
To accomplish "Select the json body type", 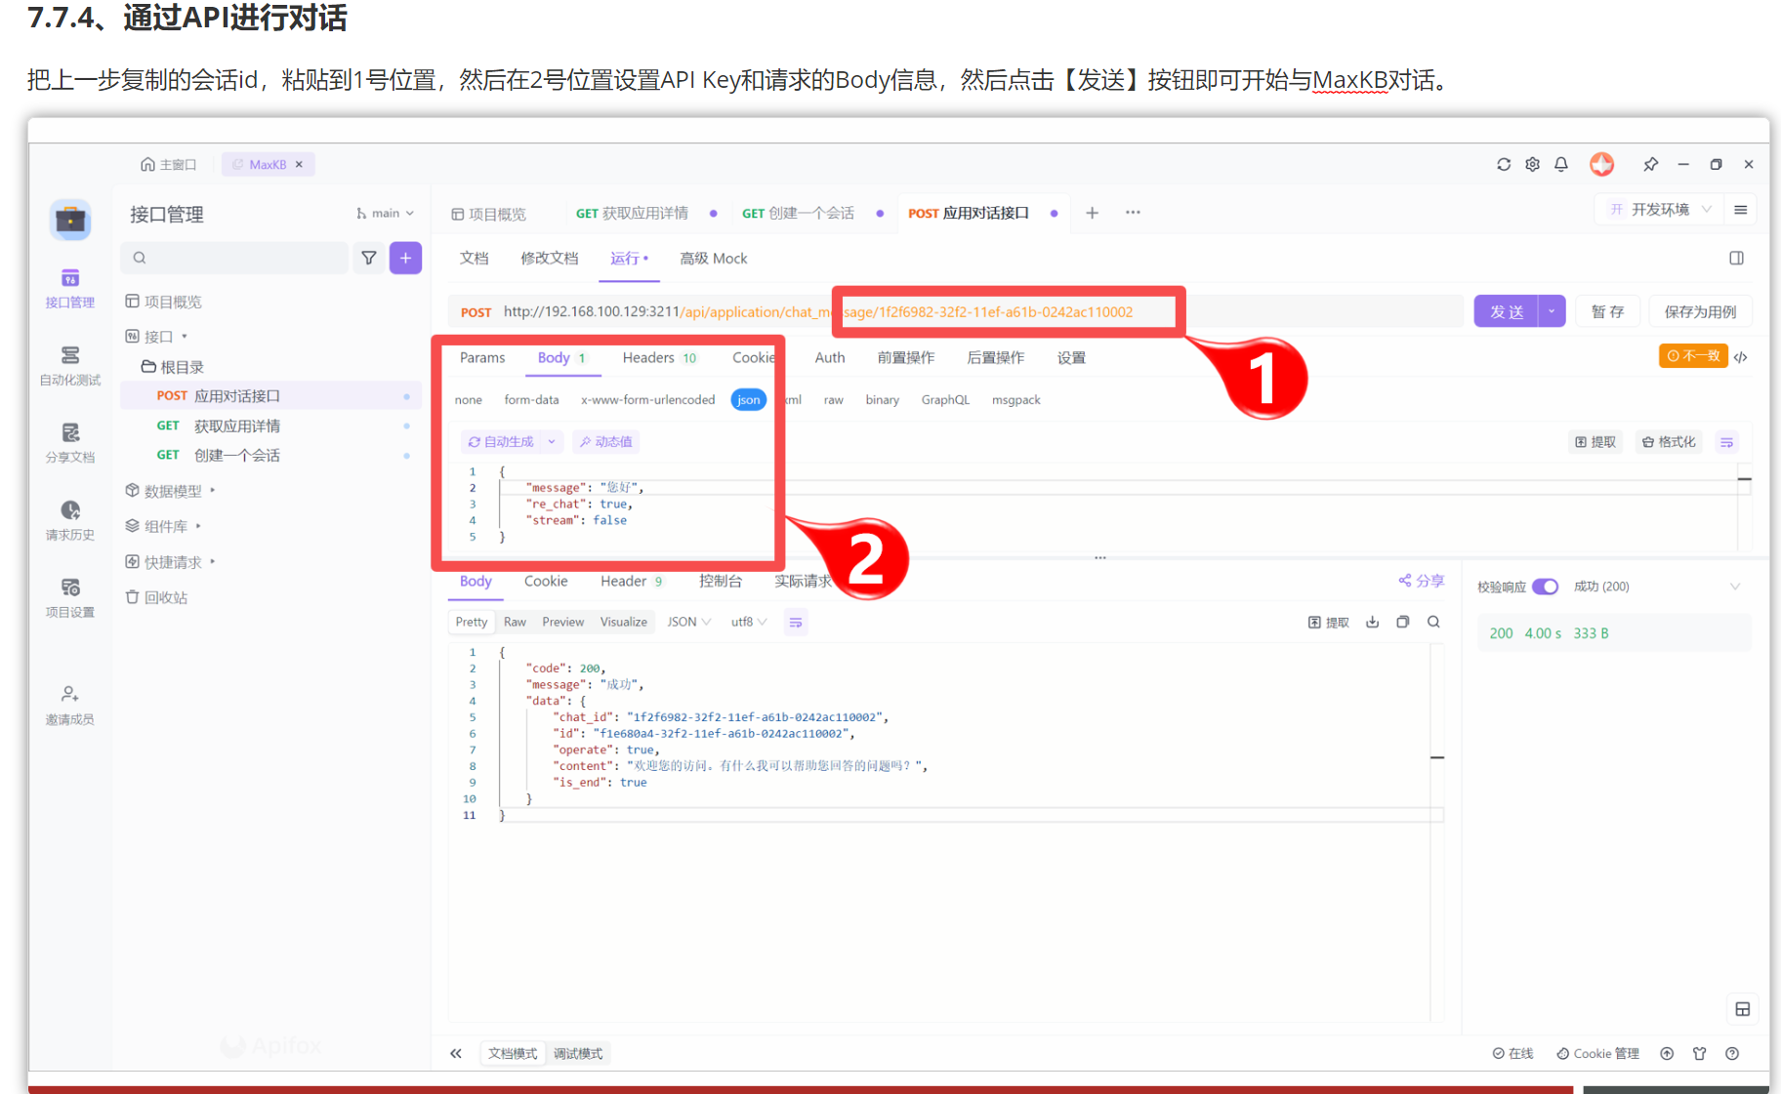I will click(x=748, y=400).
